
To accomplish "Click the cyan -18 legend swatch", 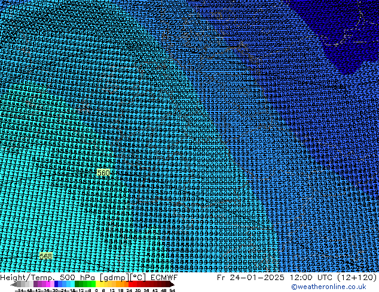I will point(72,284).
